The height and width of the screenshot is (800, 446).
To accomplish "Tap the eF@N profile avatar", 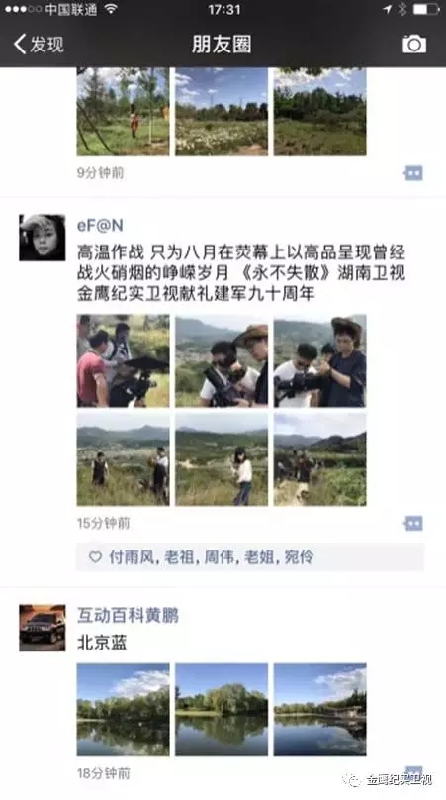I will (43, 238).
